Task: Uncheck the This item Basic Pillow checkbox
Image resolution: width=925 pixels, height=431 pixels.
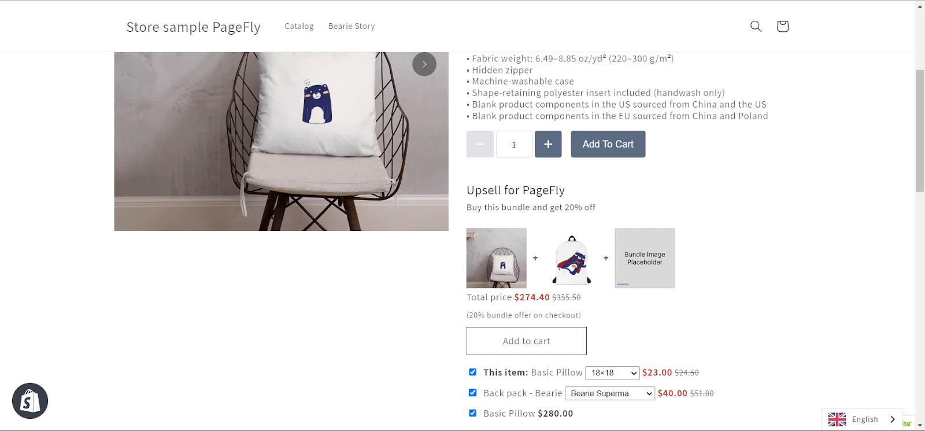Action: 473,372
